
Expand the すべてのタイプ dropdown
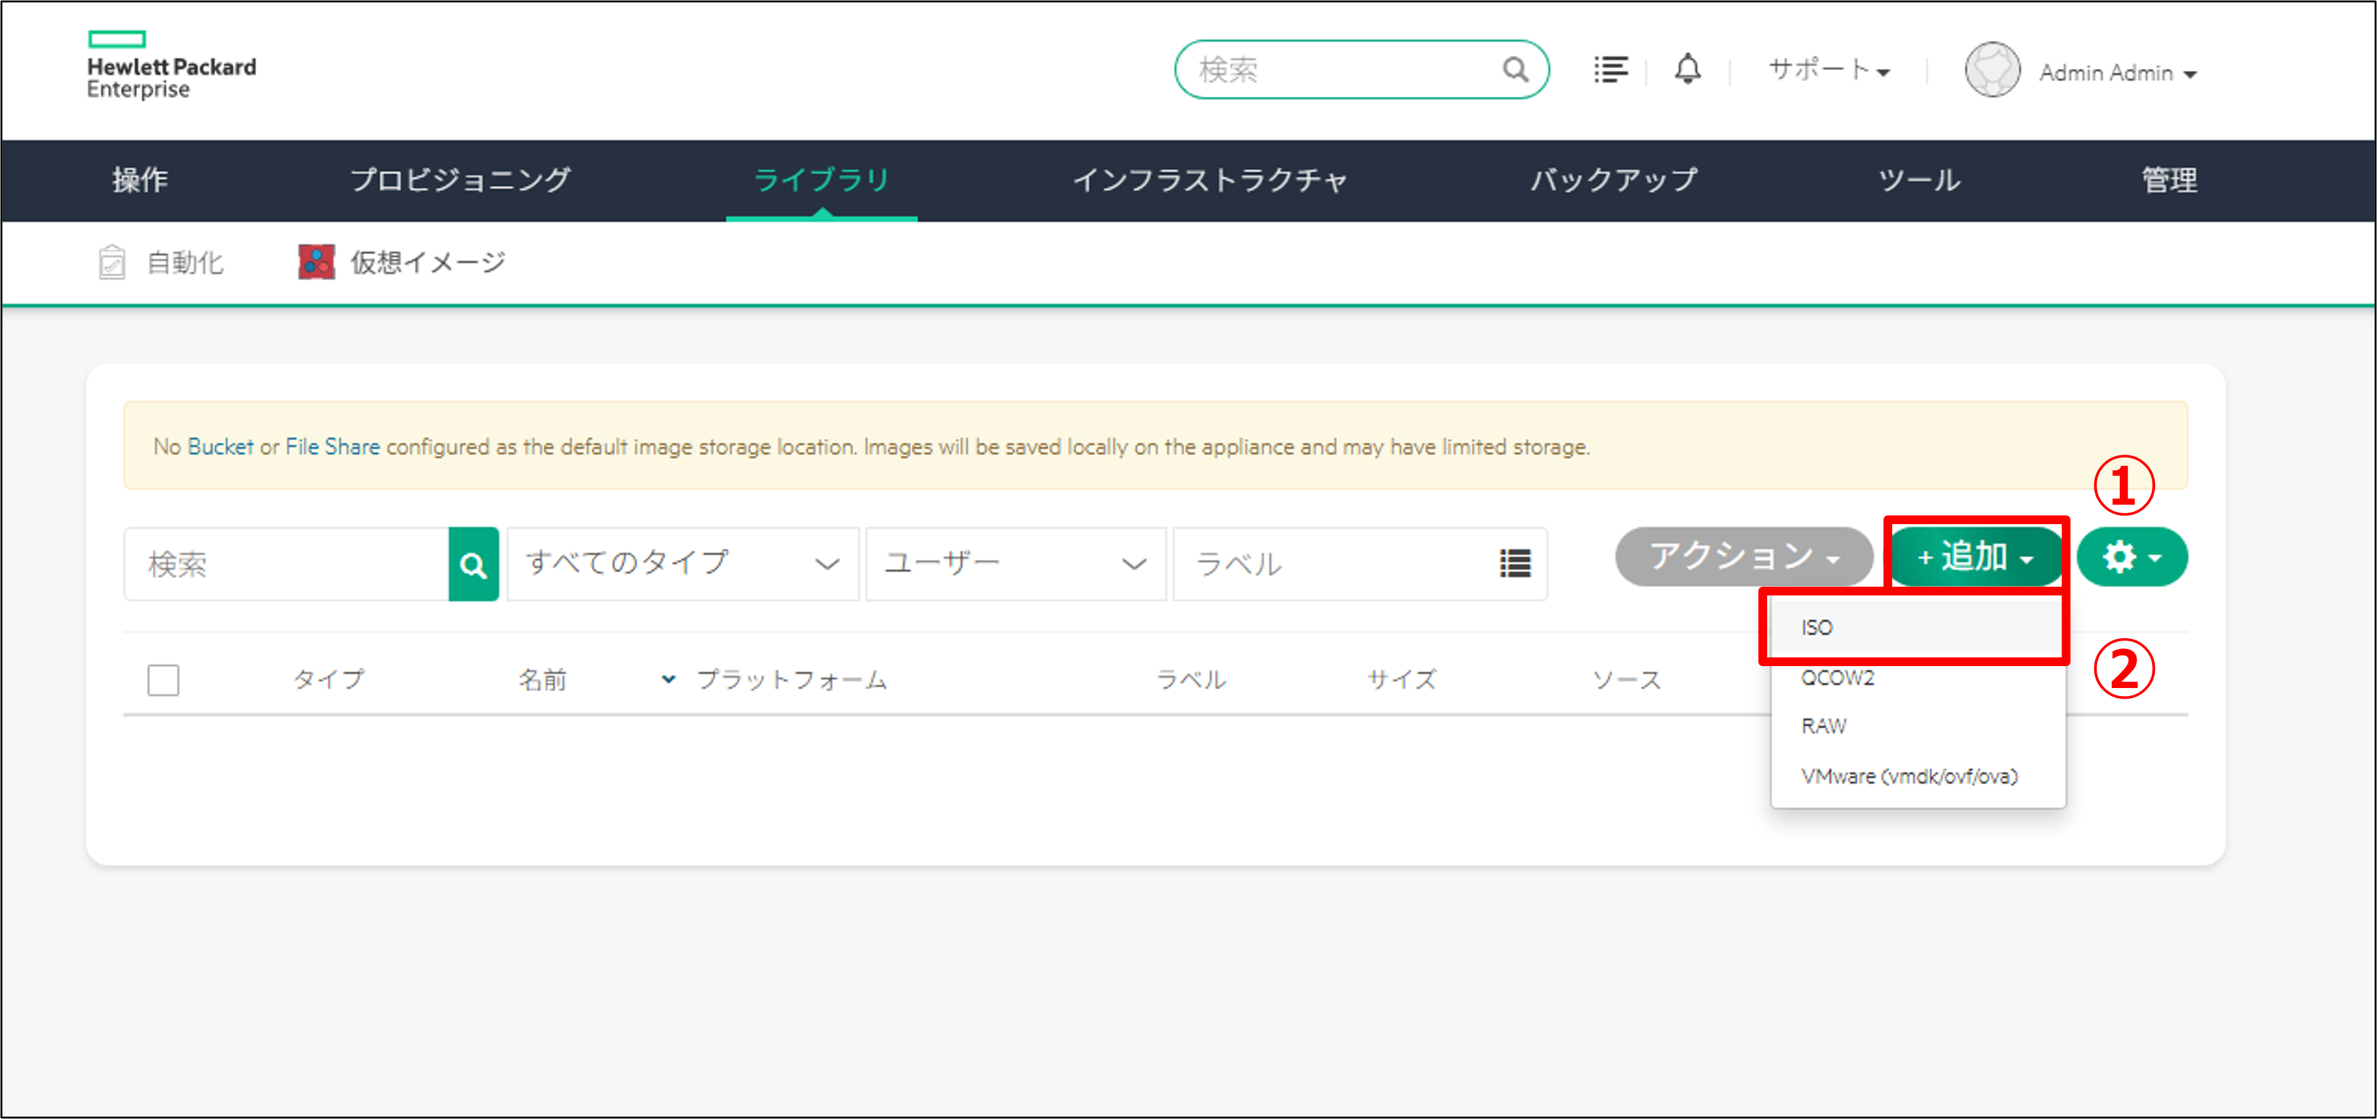coord(683,564)
